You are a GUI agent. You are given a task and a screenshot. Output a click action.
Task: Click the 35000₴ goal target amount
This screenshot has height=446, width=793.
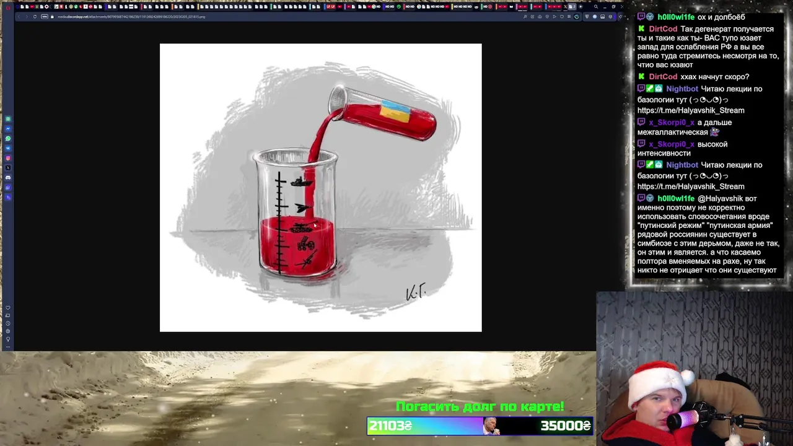pyautogui.click(x=565, y=426)
